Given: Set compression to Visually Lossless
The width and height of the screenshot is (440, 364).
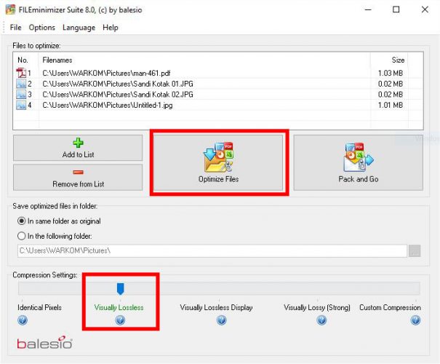Looking at the screenshot, I should coord(119,307).
